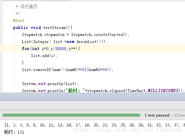Click the 'public void' keywords
Screen dimensions: 185x136
[27, 28]
